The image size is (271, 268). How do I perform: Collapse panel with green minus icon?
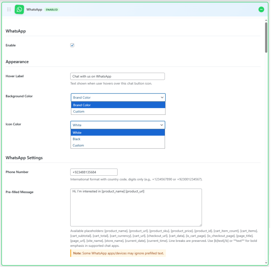point(262,9)
